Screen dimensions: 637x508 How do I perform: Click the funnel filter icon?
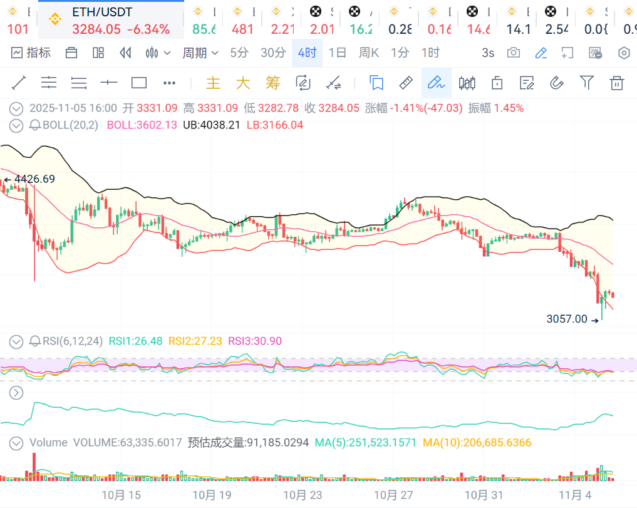[586, 83]
